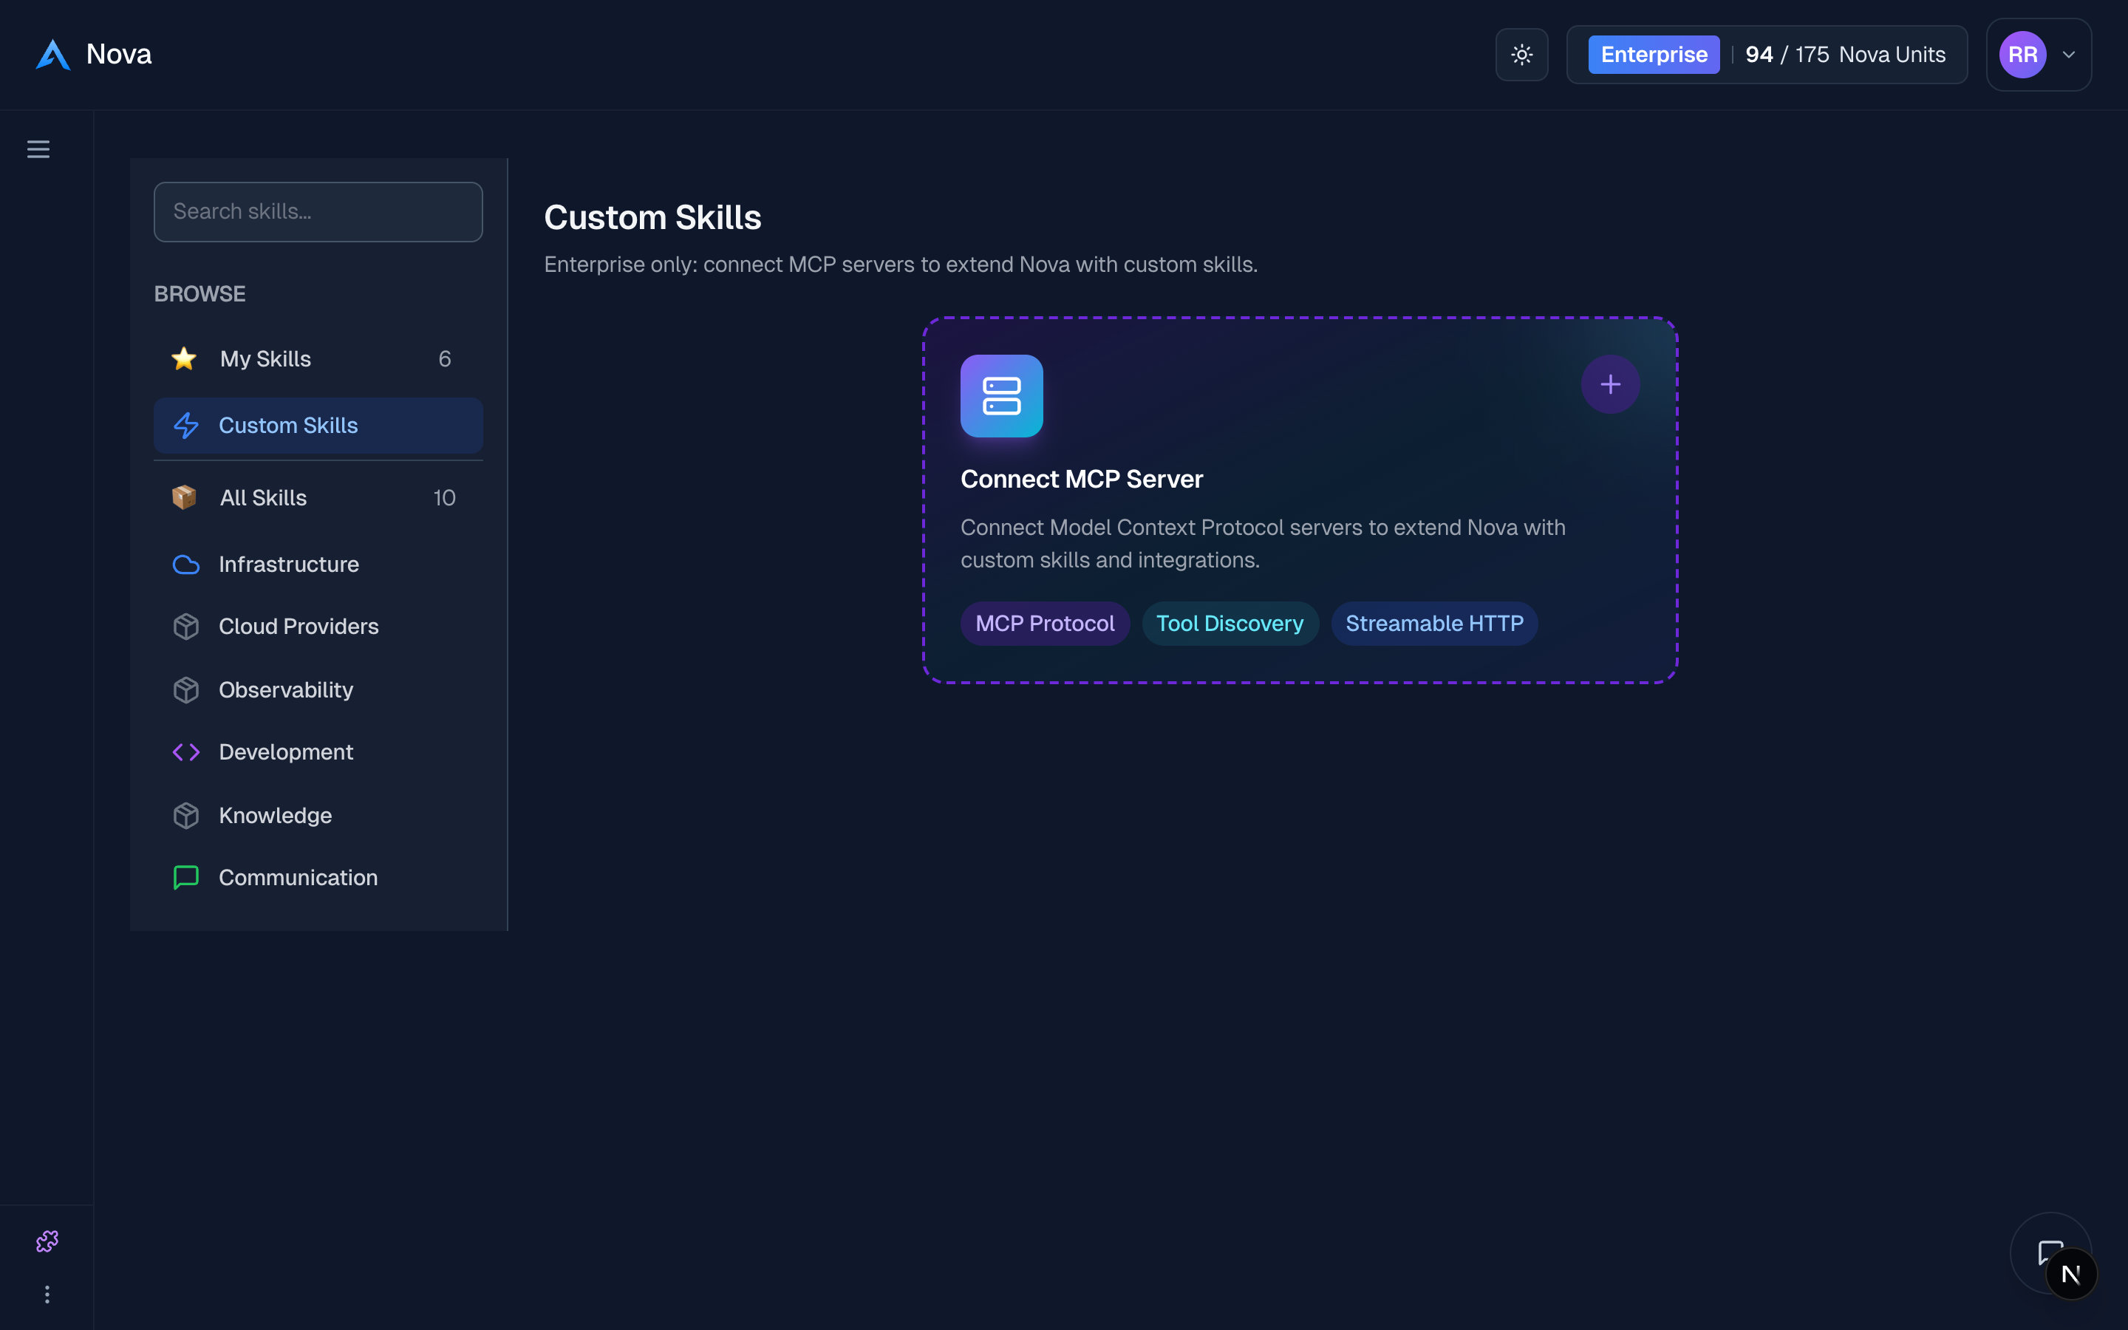Click the 94 / 175 Nova Units text

point(1845,55)
